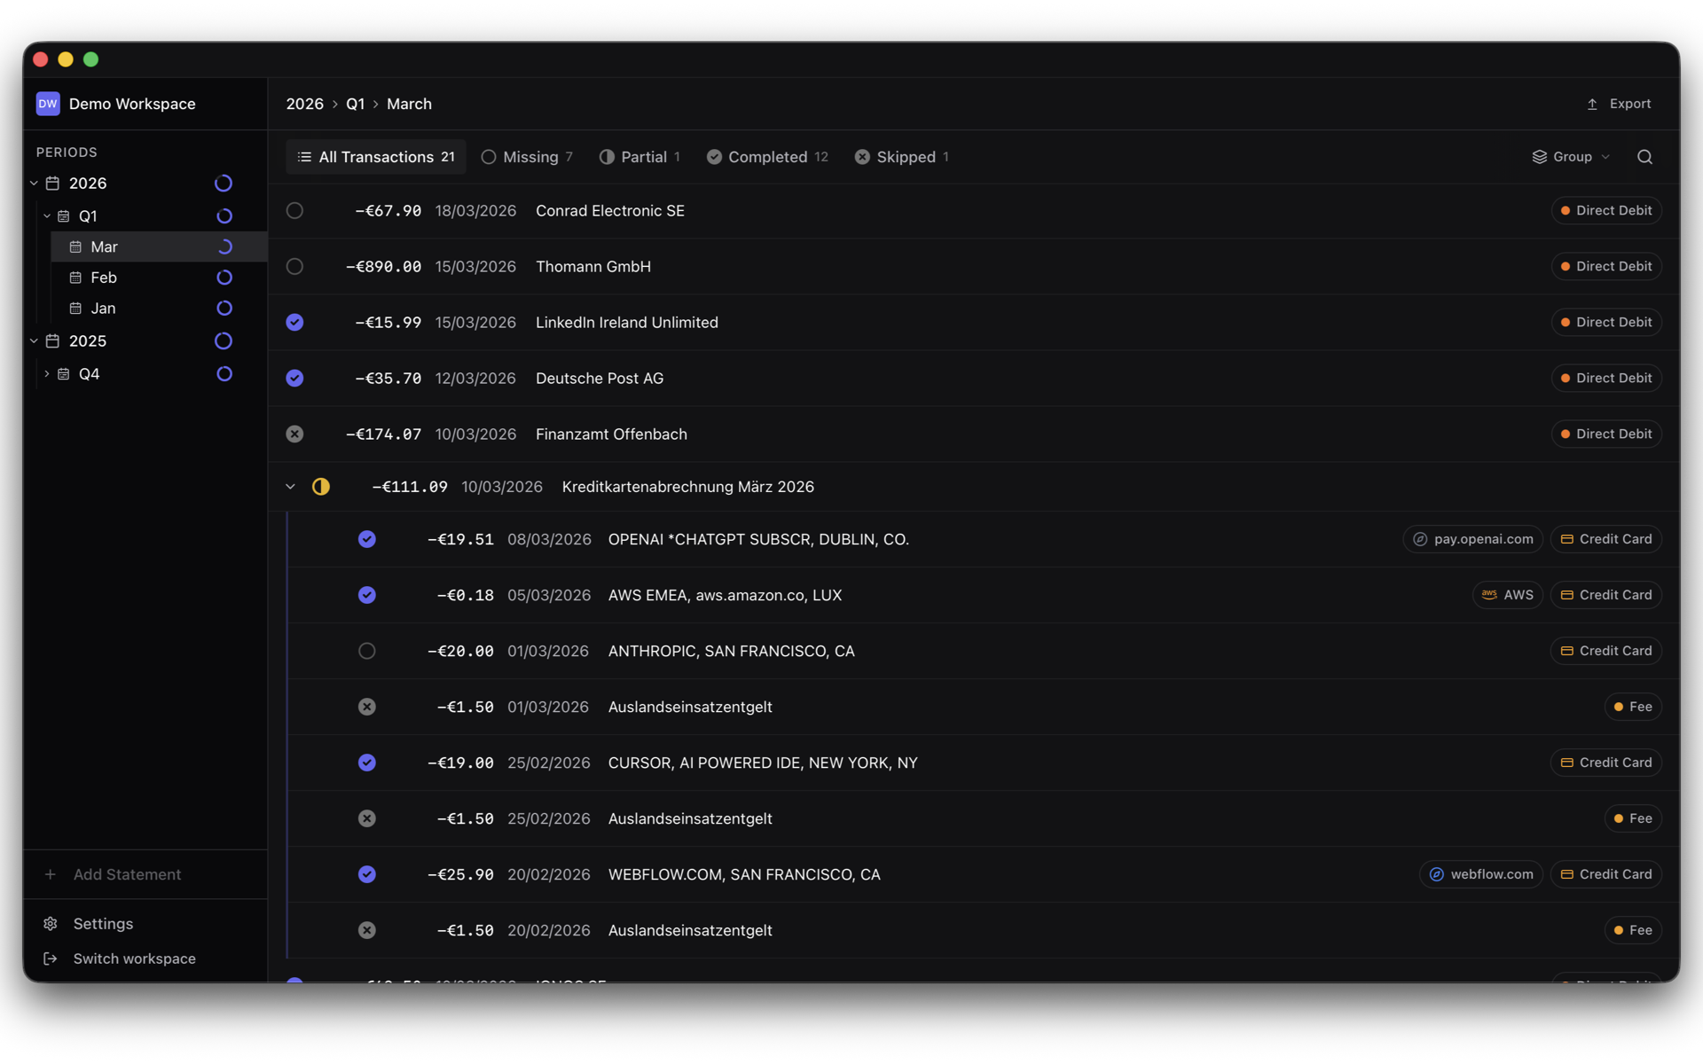Collapse the Q1 quarter node
Image resolution: width=1703 pixels, height=1064 pixels.
tap(47, 216)
